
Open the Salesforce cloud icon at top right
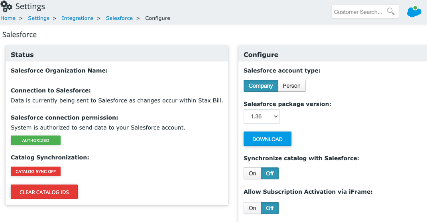tap(414, 12)
